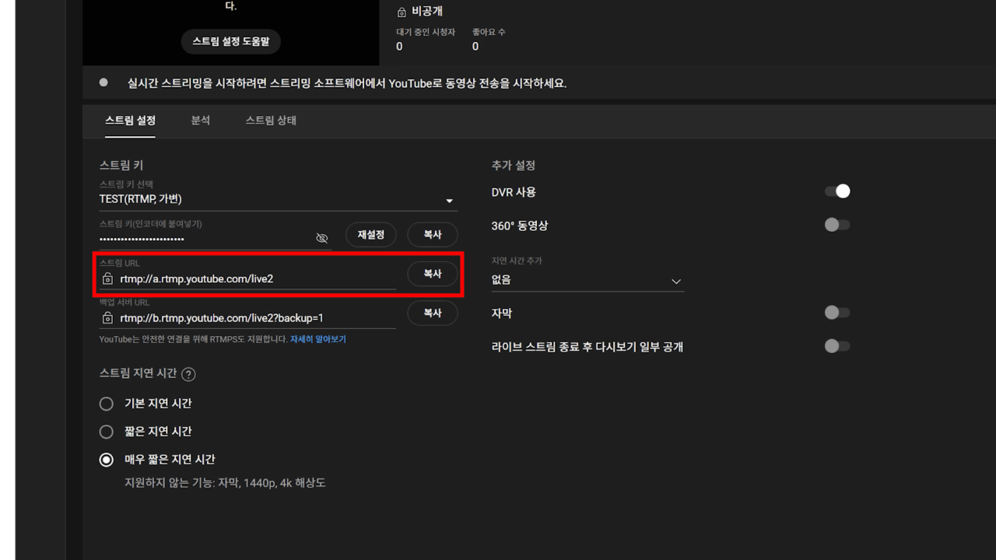Disable the DVR 사용 switch

(x=836, y=191)
